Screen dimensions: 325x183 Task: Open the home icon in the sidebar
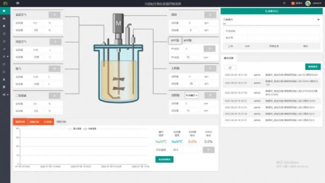click(x=4, y=11)
